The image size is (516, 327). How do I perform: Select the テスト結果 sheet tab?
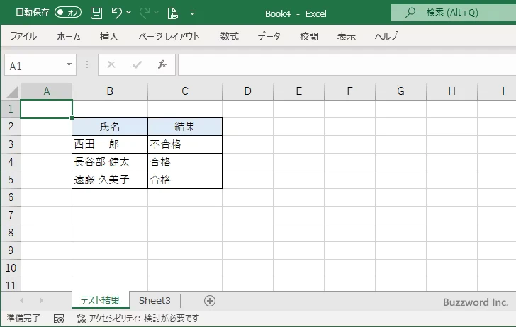(101, 300)
